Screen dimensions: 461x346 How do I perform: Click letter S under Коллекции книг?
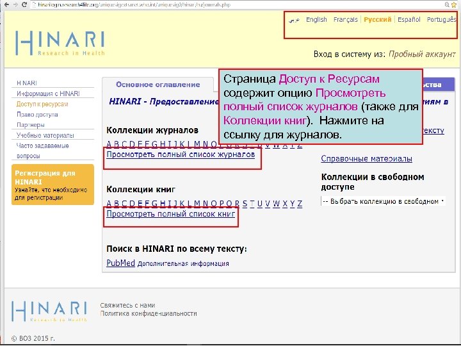click(x=245, y=204)
